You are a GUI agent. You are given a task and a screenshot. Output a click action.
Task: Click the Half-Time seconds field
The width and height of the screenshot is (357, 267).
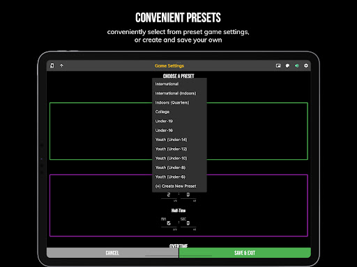click(188, 223)
